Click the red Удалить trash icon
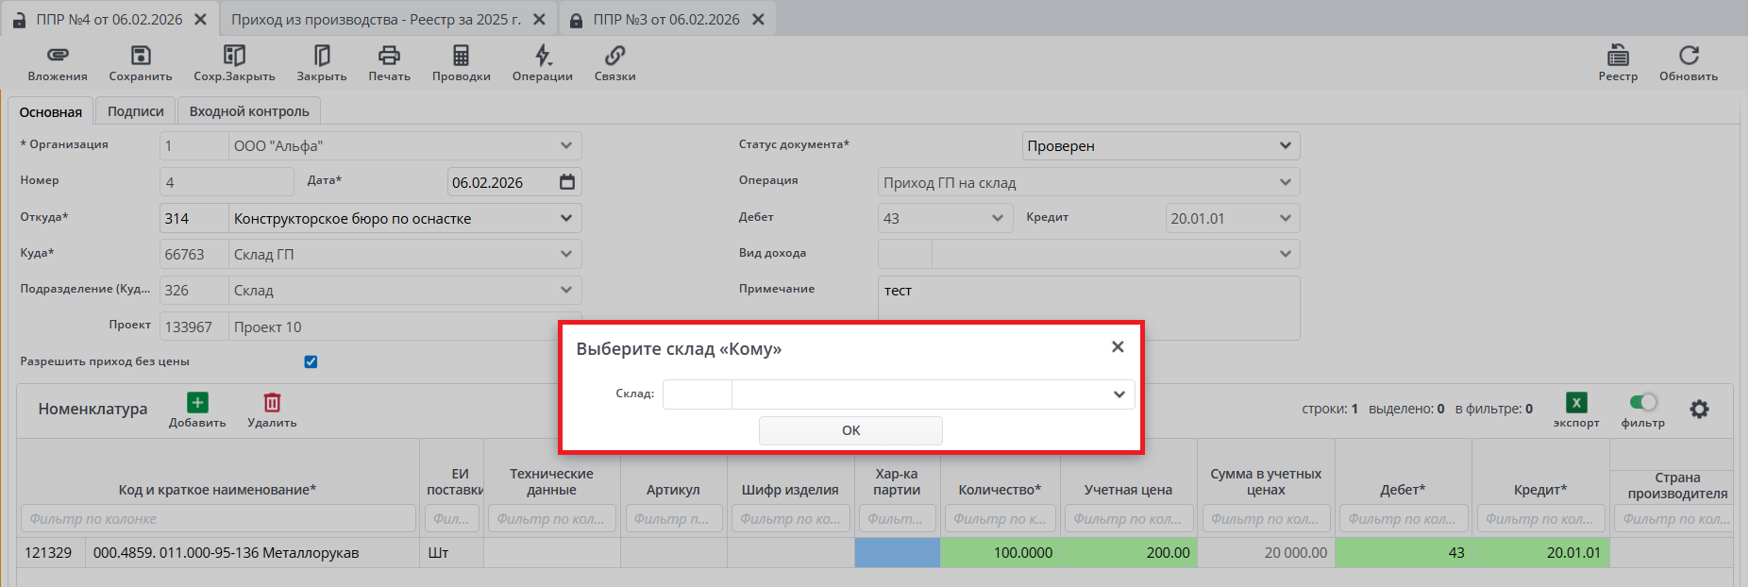Viewport: 1750px width, 587px height. (272, 403)
